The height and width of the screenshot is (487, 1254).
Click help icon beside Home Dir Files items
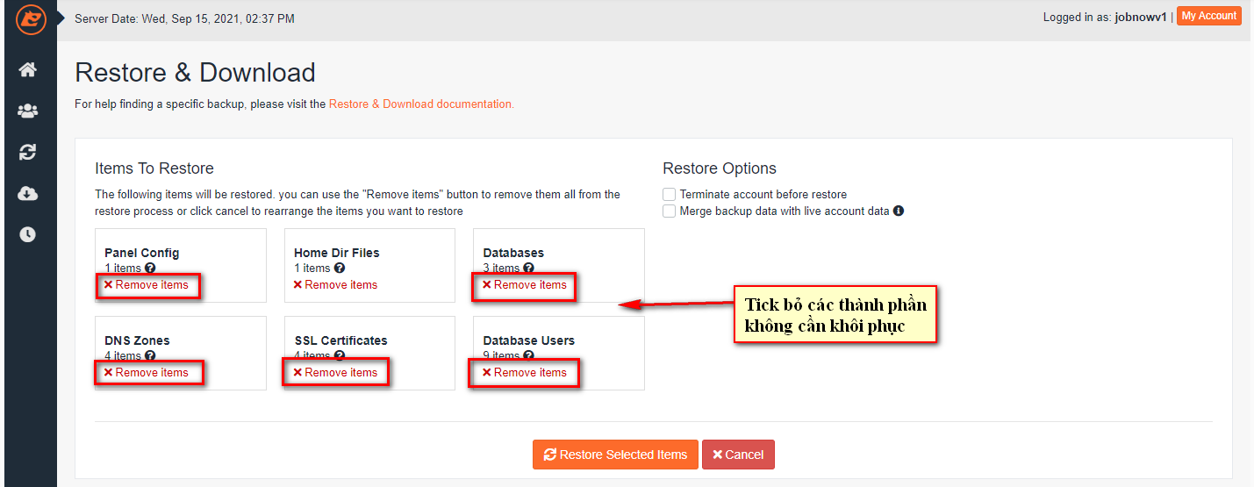click(x=340, y=269)
